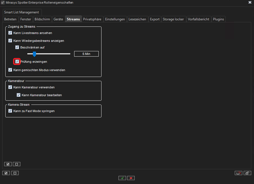Click the select-all checkboxes icon below the panel

(8, 164)
